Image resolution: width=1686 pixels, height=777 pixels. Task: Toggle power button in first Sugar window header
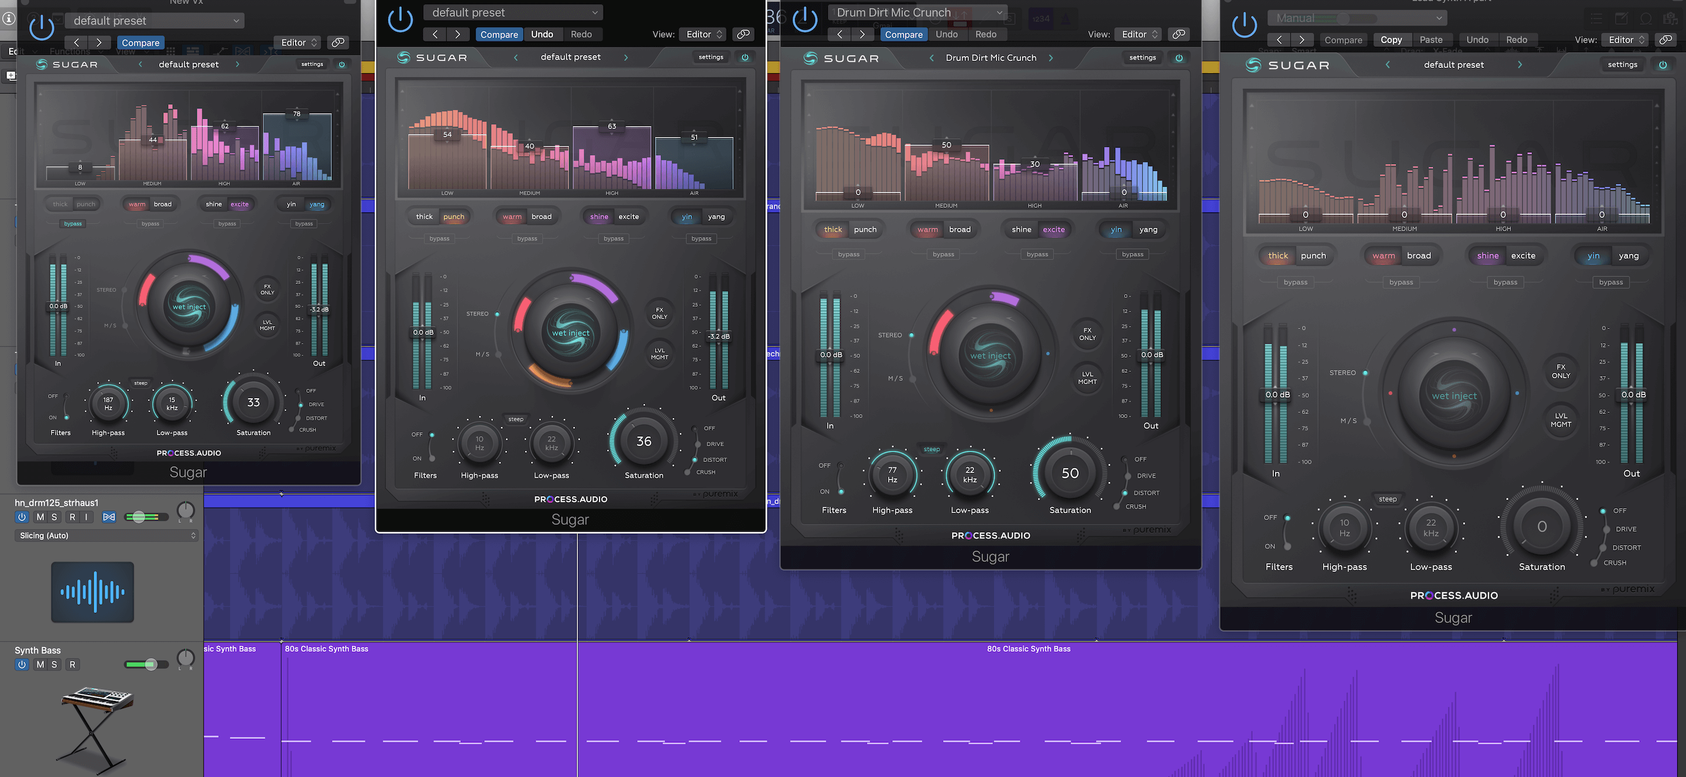pos(42,26)
